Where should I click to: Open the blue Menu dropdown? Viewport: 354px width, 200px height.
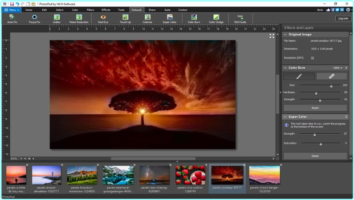pyautogui.click(x=12, y=10)
